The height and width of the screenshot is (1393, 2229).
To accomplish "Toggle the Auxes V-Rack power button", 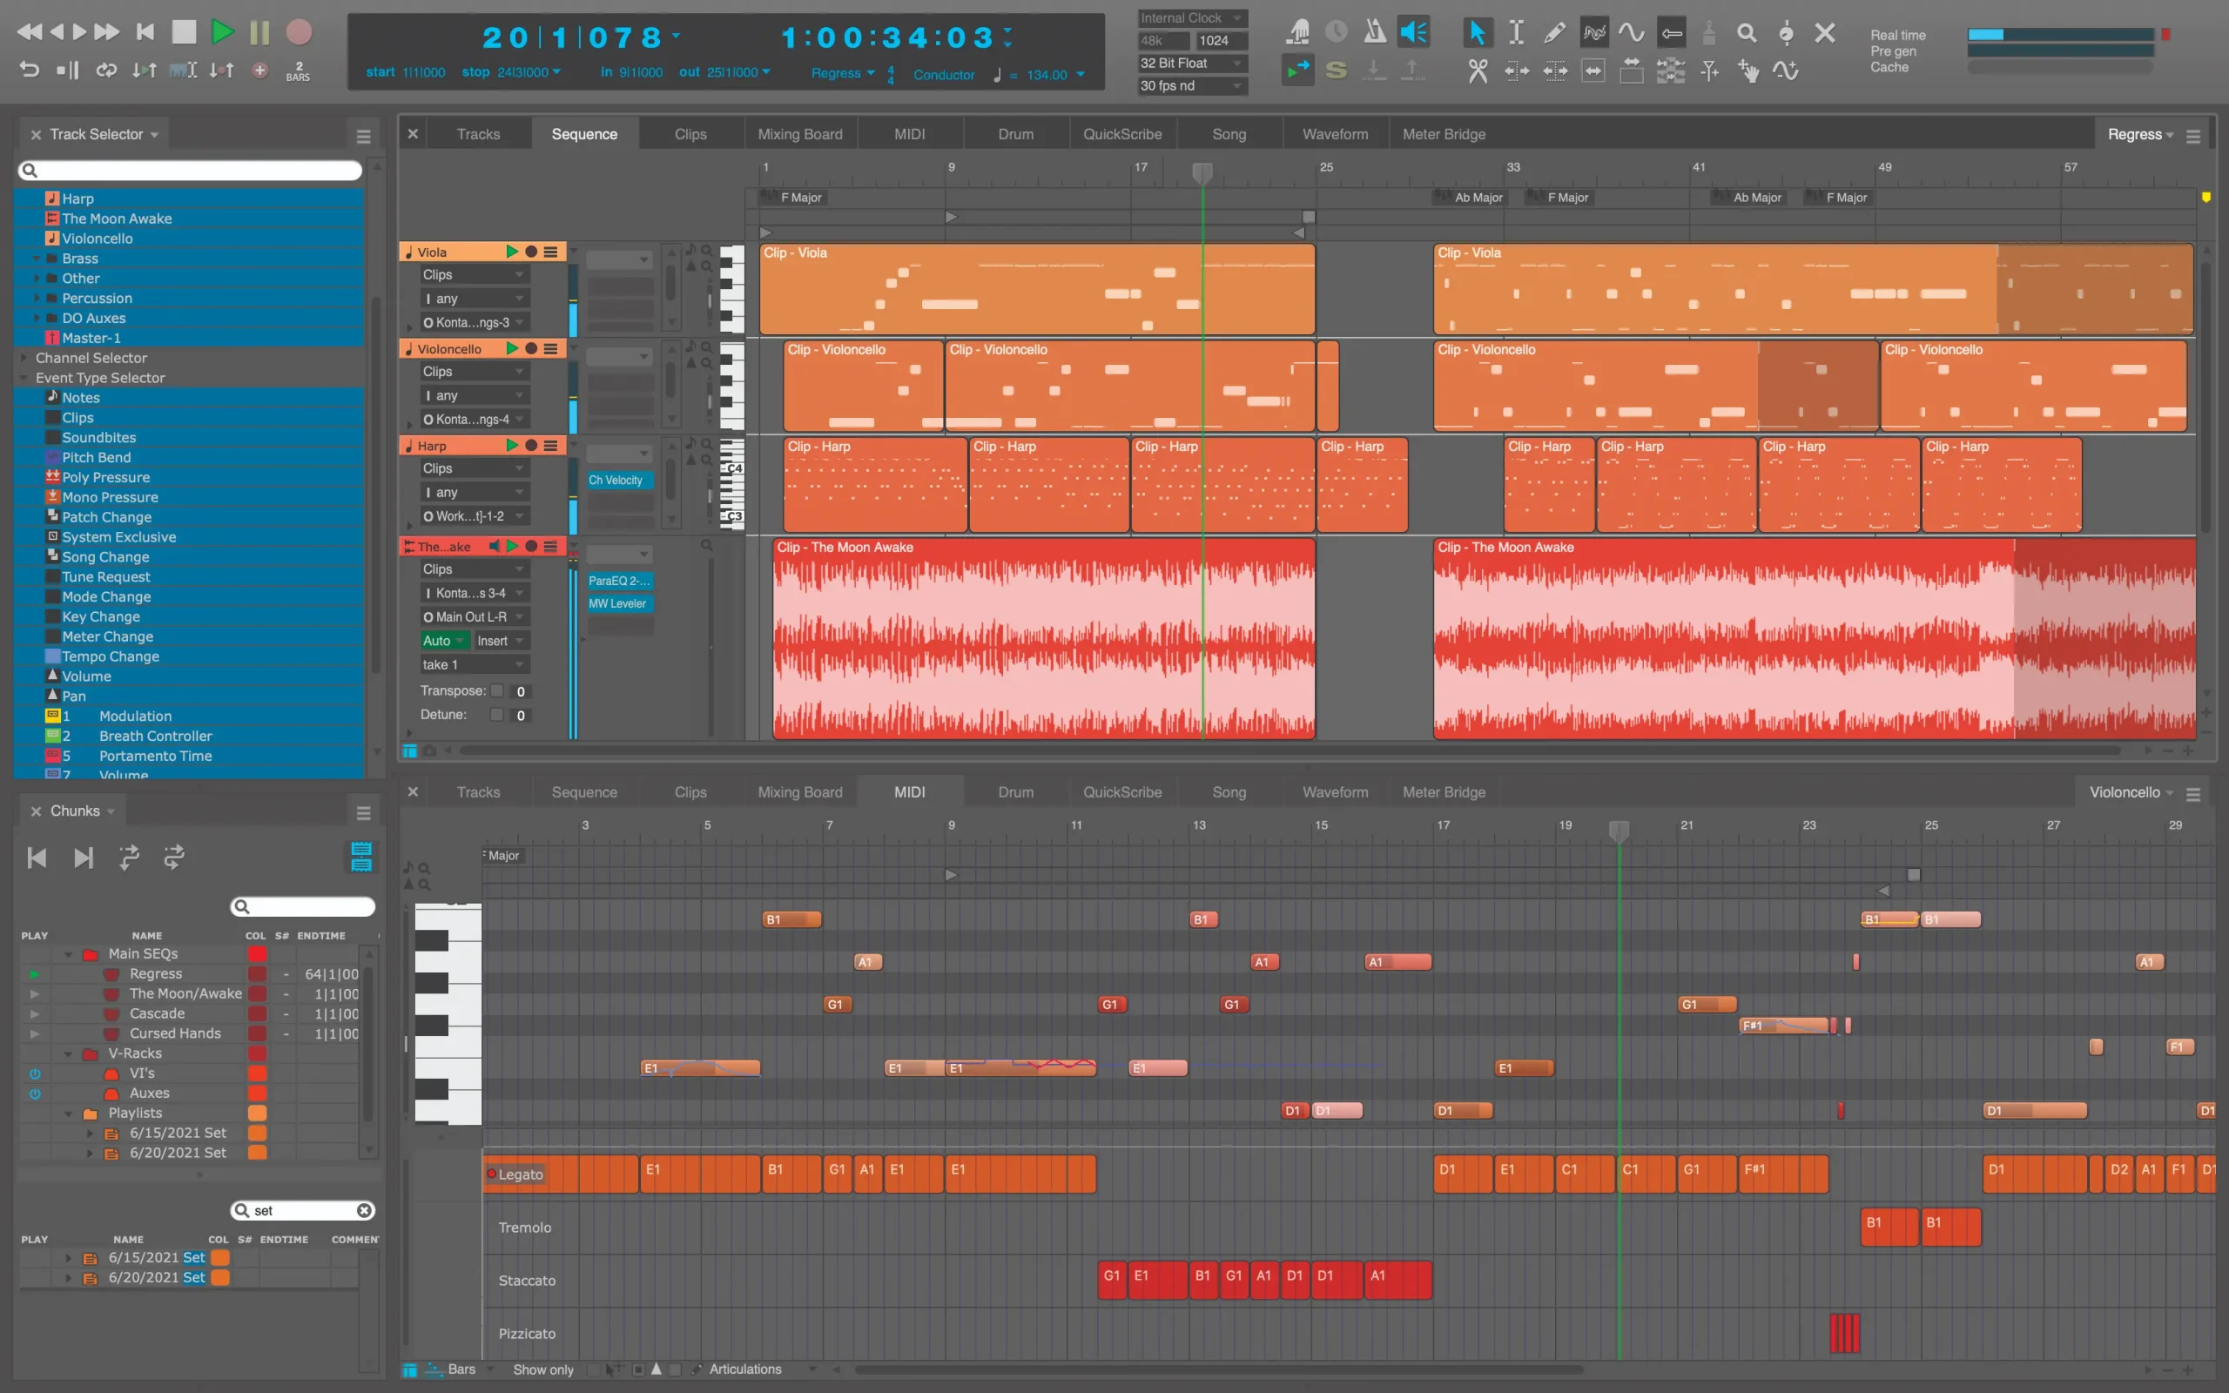I will [x=35, y=1094].
